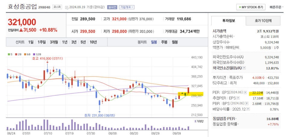Click the blue 최저 231,000 (08/05) arrow marker
This screenshot has height=137, width=291.
click(99, 112)
